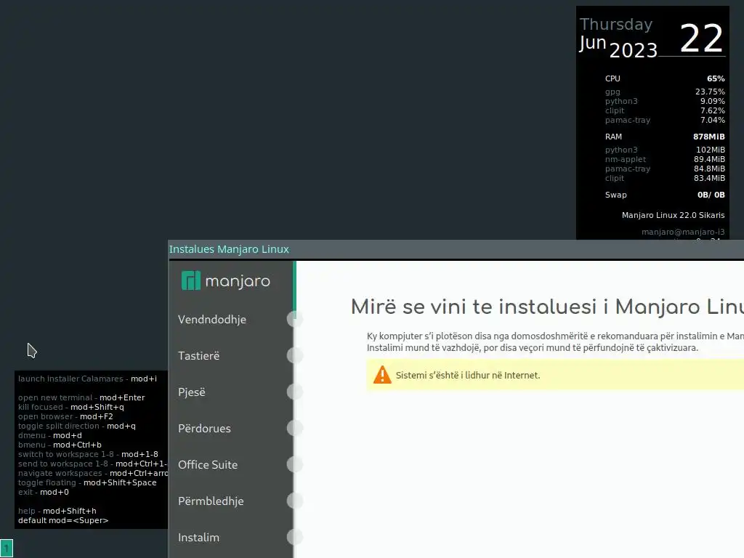
Task: Click the RAM 878MiB line
Action: 665,137
